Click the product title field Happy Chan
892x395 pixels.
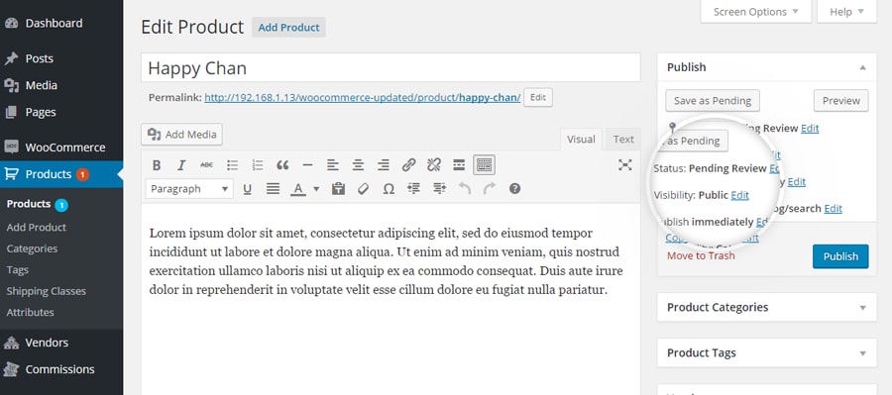[390, 68]
